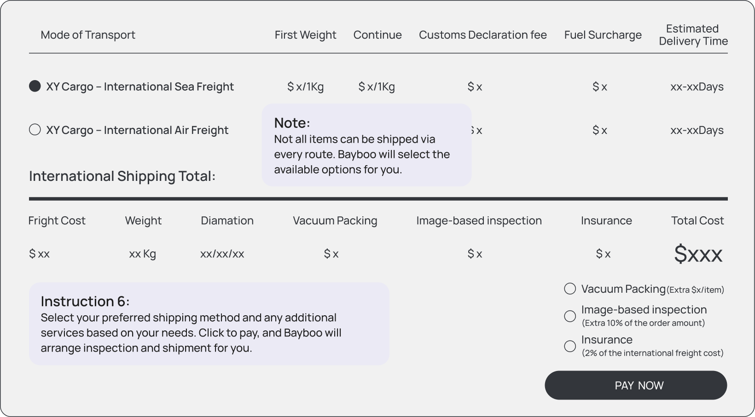The width and height of the screenshot is (755, 417).
Task: Select XY Cargo International Sea Freight radio
Action: [x=35, y=87]
